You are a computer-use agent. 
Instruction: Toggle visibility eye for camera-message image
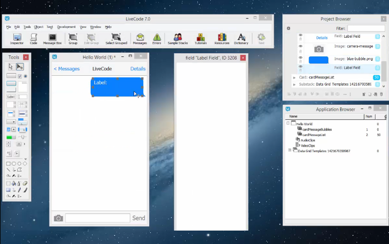tap(300, 47)
